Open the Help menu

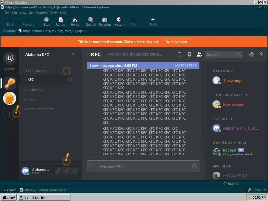click(63, 13)
